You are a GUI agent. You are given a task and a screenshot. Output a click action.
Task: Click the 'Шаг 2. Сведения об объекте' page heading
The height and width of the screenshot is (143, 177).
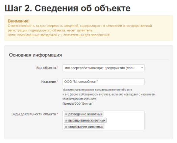click(x=68, y=8)
